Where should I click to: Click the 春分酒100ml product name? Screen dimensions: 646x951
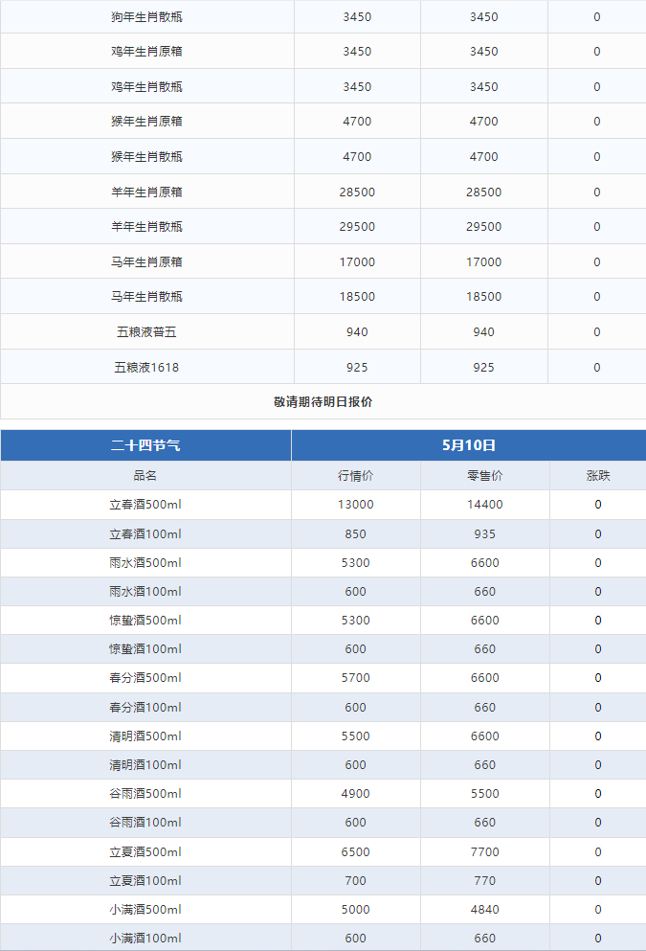click(x=145, y=708)
